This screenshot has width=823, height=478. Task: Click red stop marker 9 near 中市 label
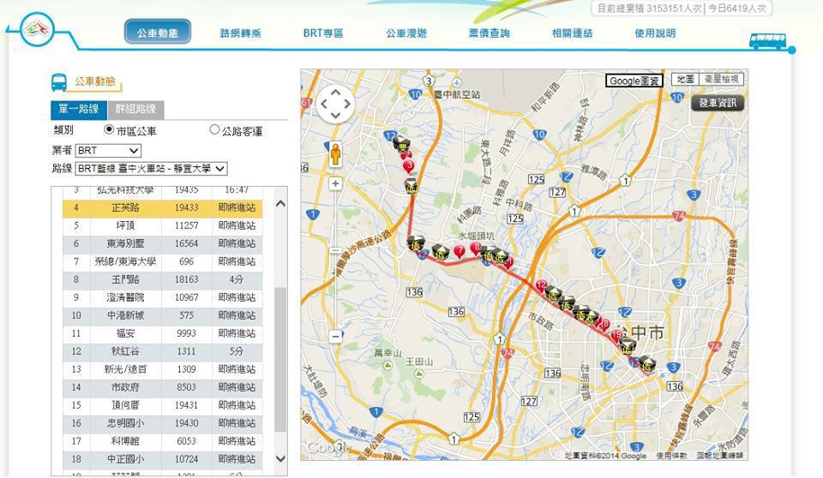point(617,335)
